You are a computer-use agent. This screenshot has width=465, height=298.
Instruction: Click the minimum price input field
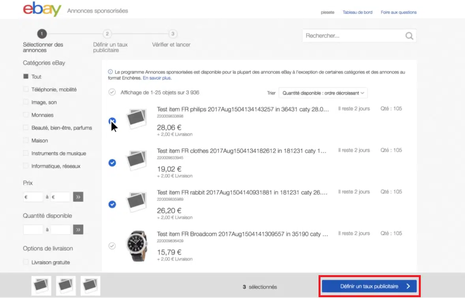tap(33, 197)
